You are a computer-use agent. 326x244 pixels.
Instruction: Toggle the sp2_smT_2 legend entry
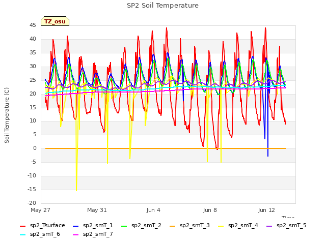(x=141, y=226)
